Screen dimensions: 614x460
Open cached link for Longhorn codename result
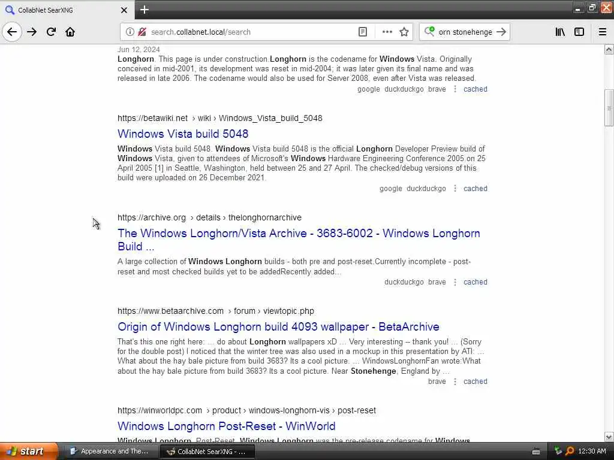pyautogui.click(x=475, y=89)
